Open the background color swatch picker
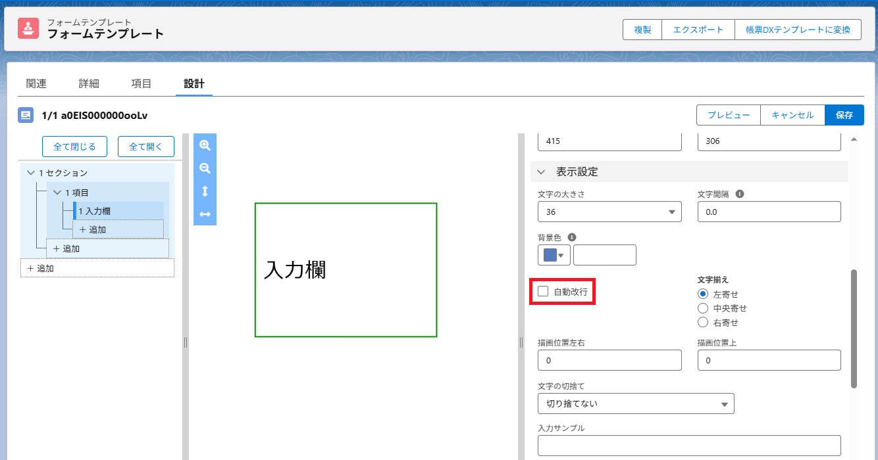 coord(554,255)
